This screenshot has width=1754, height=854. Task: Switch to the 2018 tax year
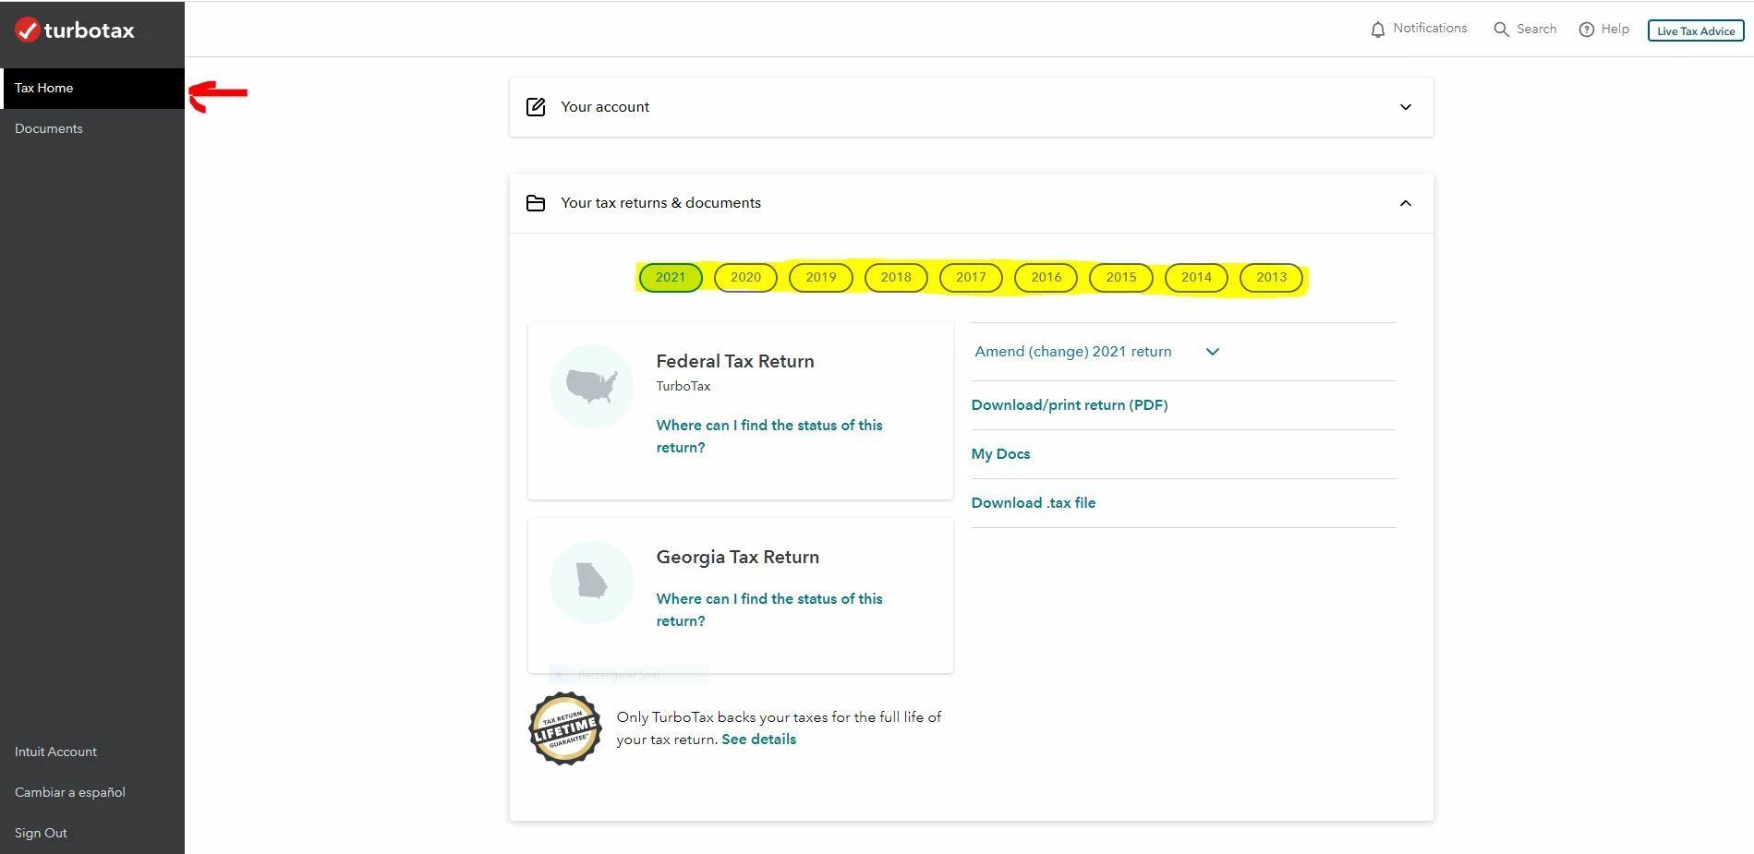pos(896,277)
